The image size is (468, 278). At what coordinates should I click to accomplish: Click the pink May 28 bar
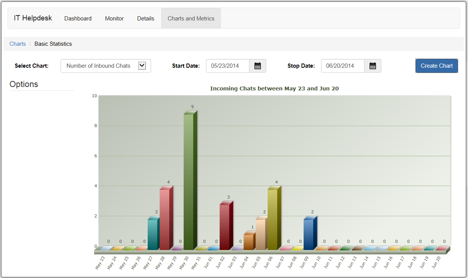click(x=166, y=218)
